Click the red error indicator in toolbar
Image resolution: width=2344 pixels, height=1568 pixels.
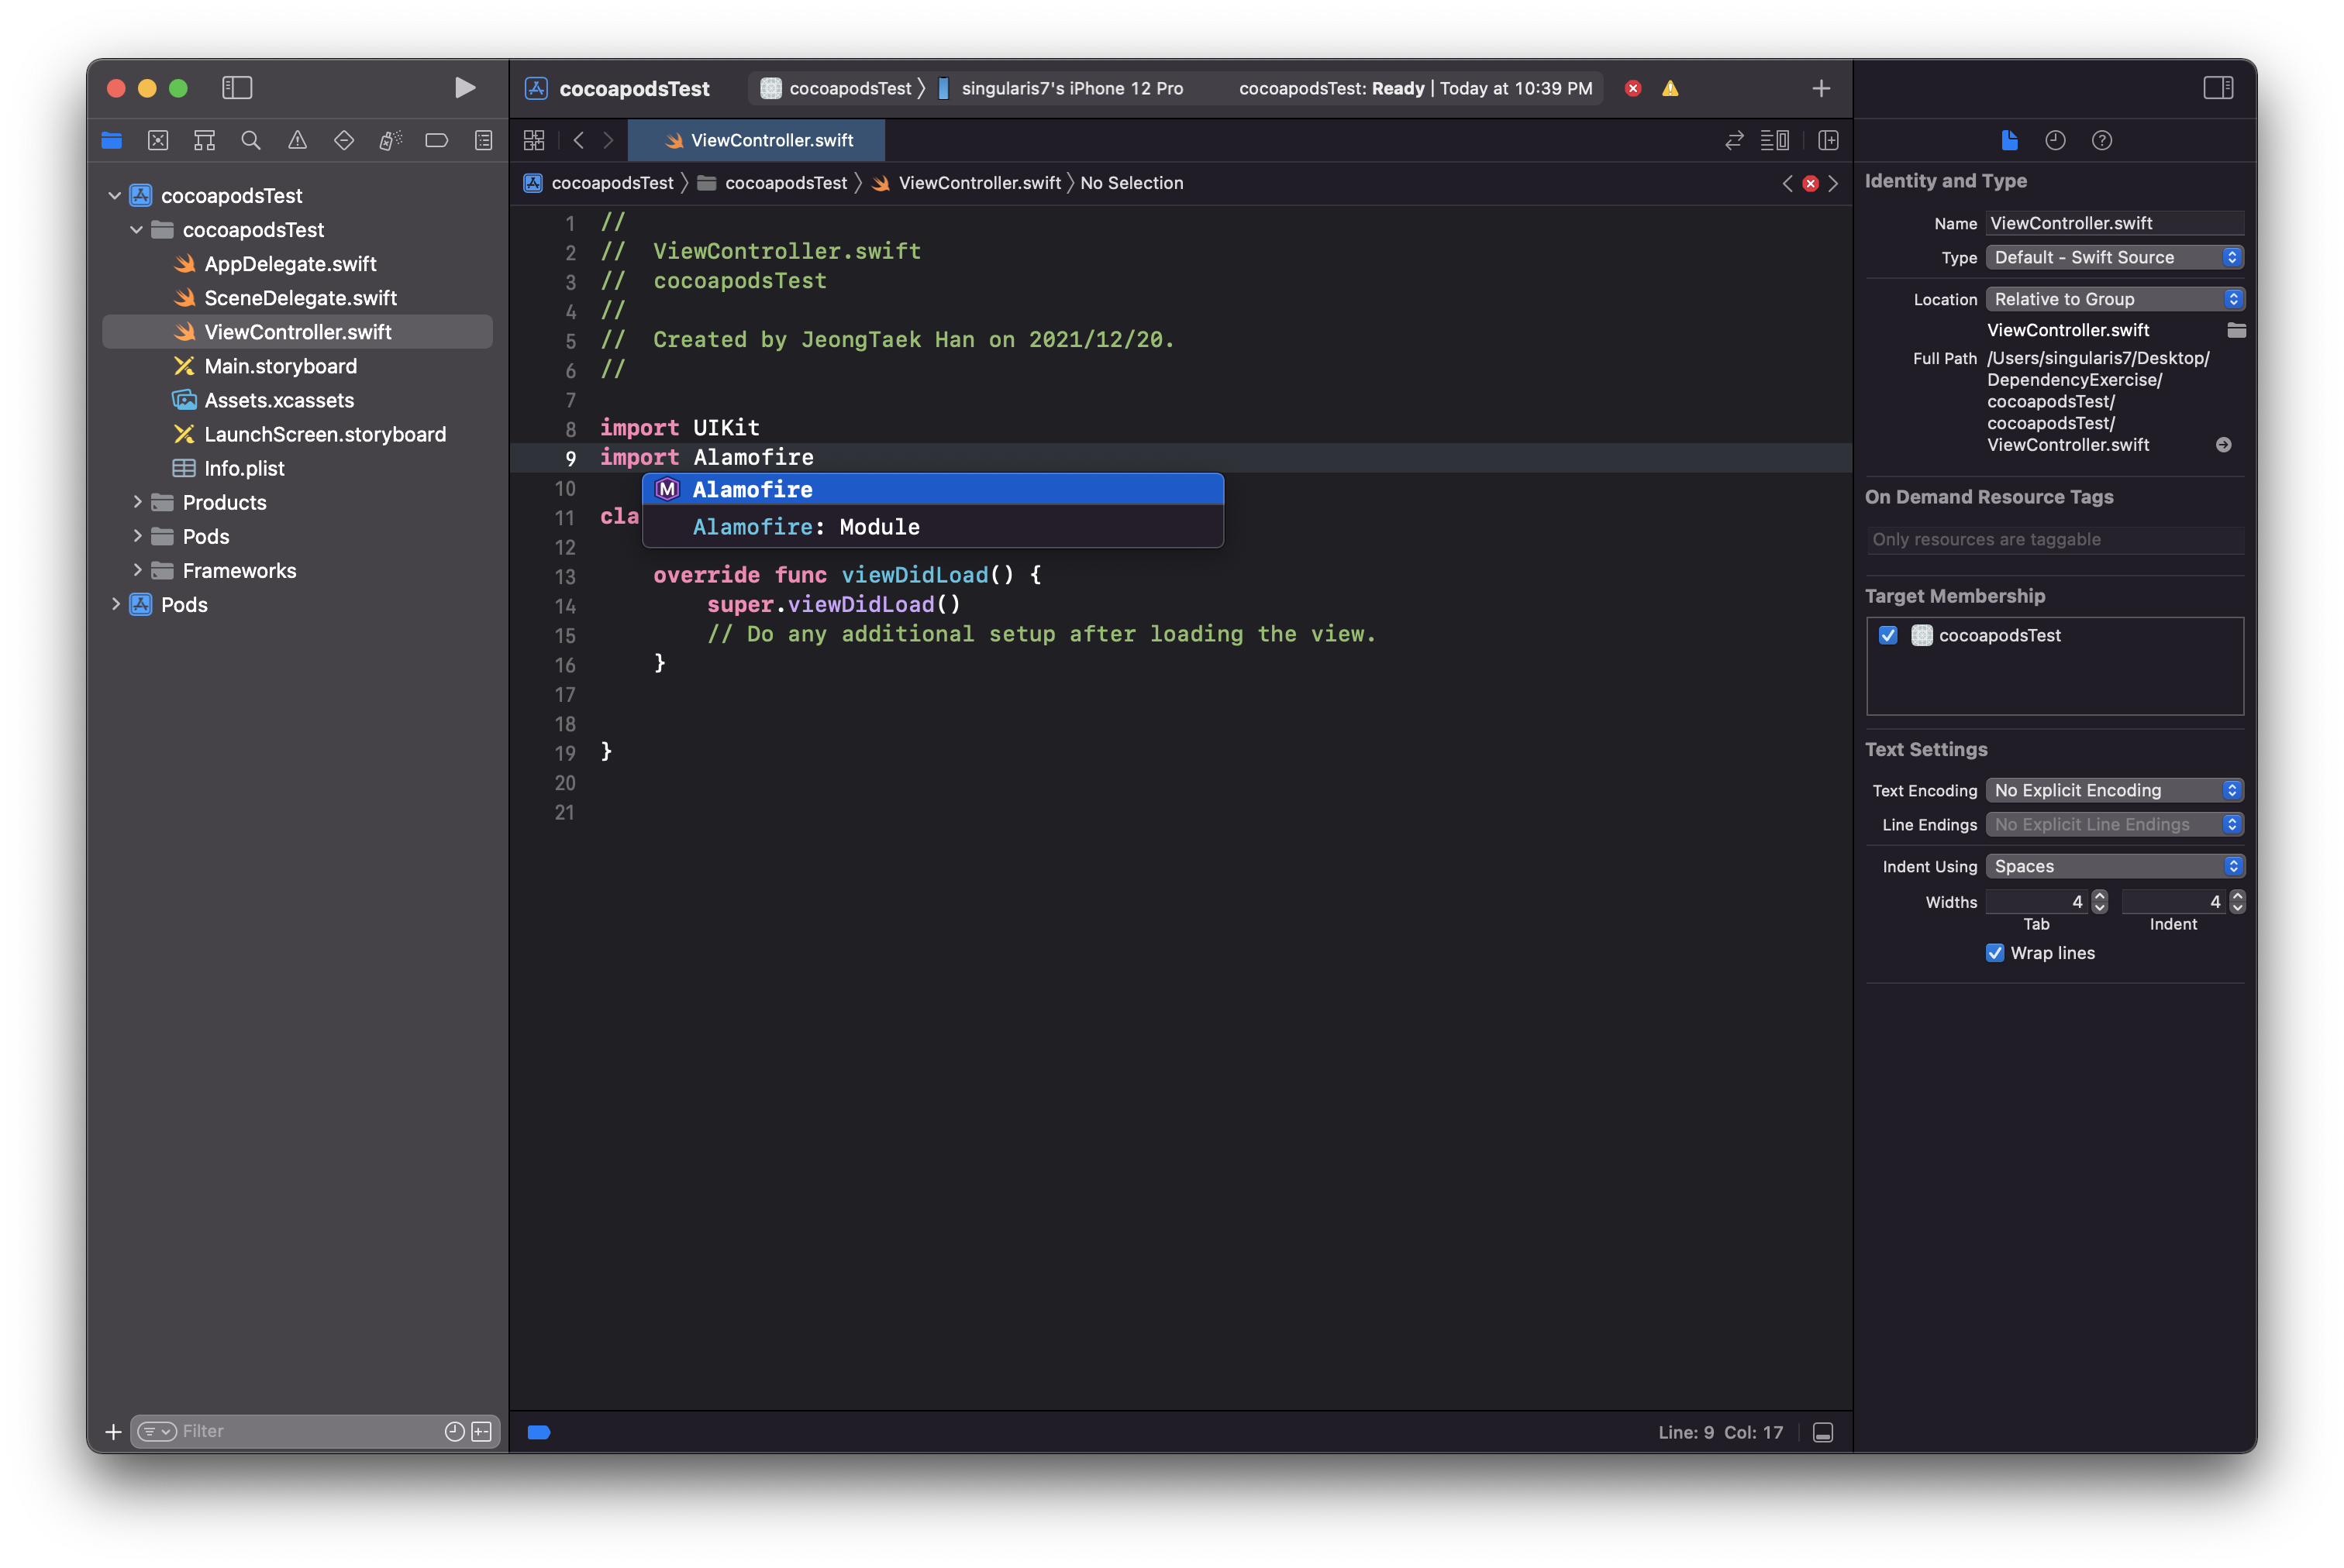click(1632, 88)
